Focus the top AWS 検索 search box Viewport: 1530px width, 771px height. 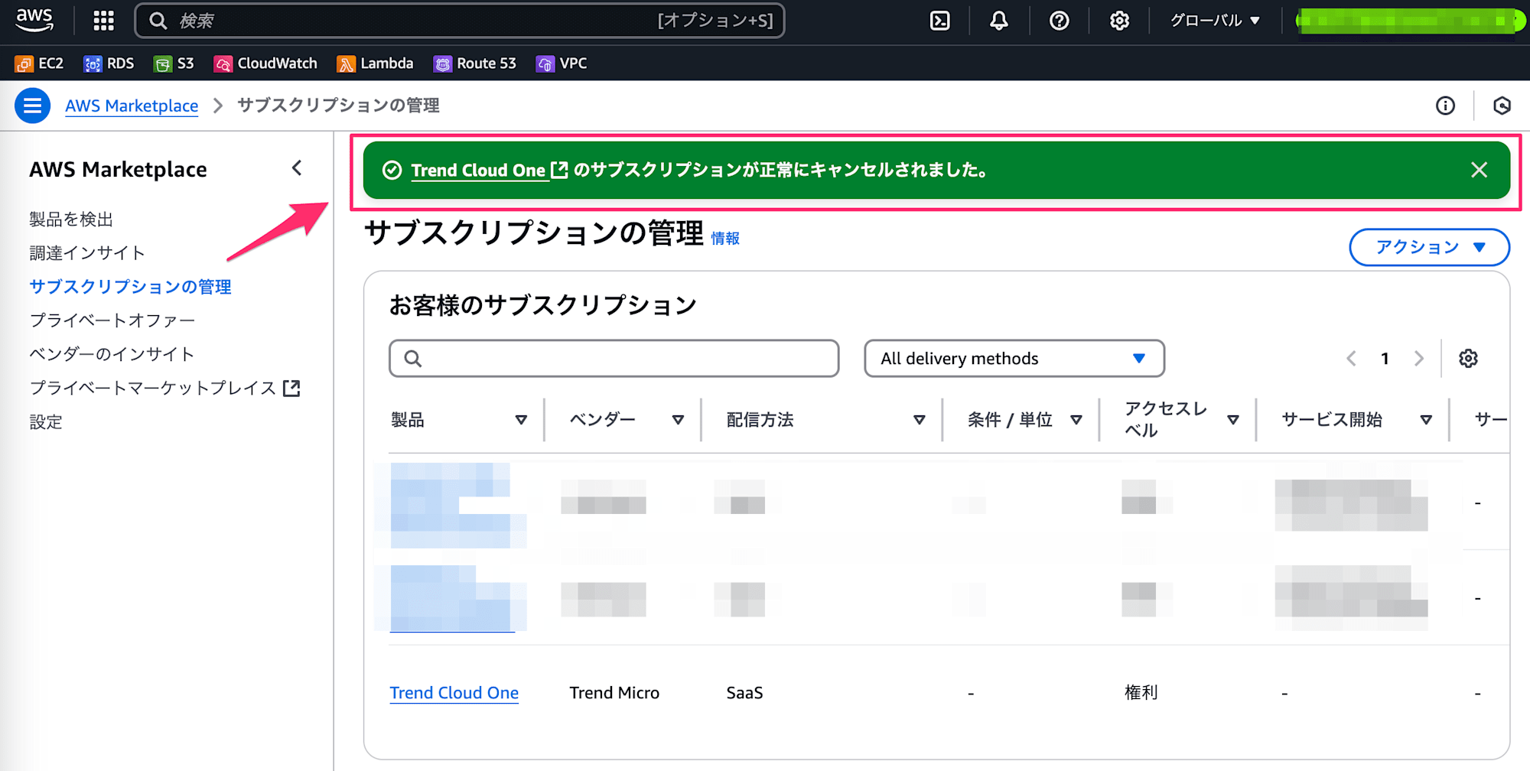click(460, 21)
